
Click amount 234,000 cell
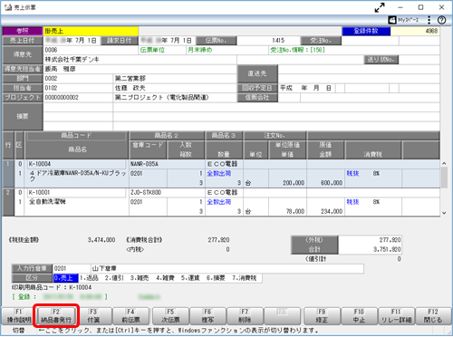[325, 211]
